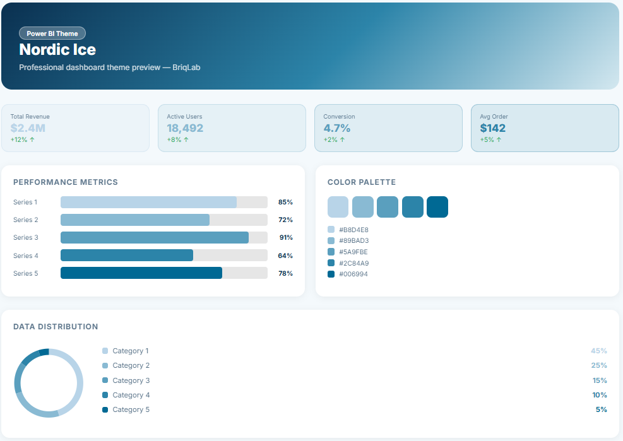
Task: Select the Series 5 darkest bar
Action: 141,273
